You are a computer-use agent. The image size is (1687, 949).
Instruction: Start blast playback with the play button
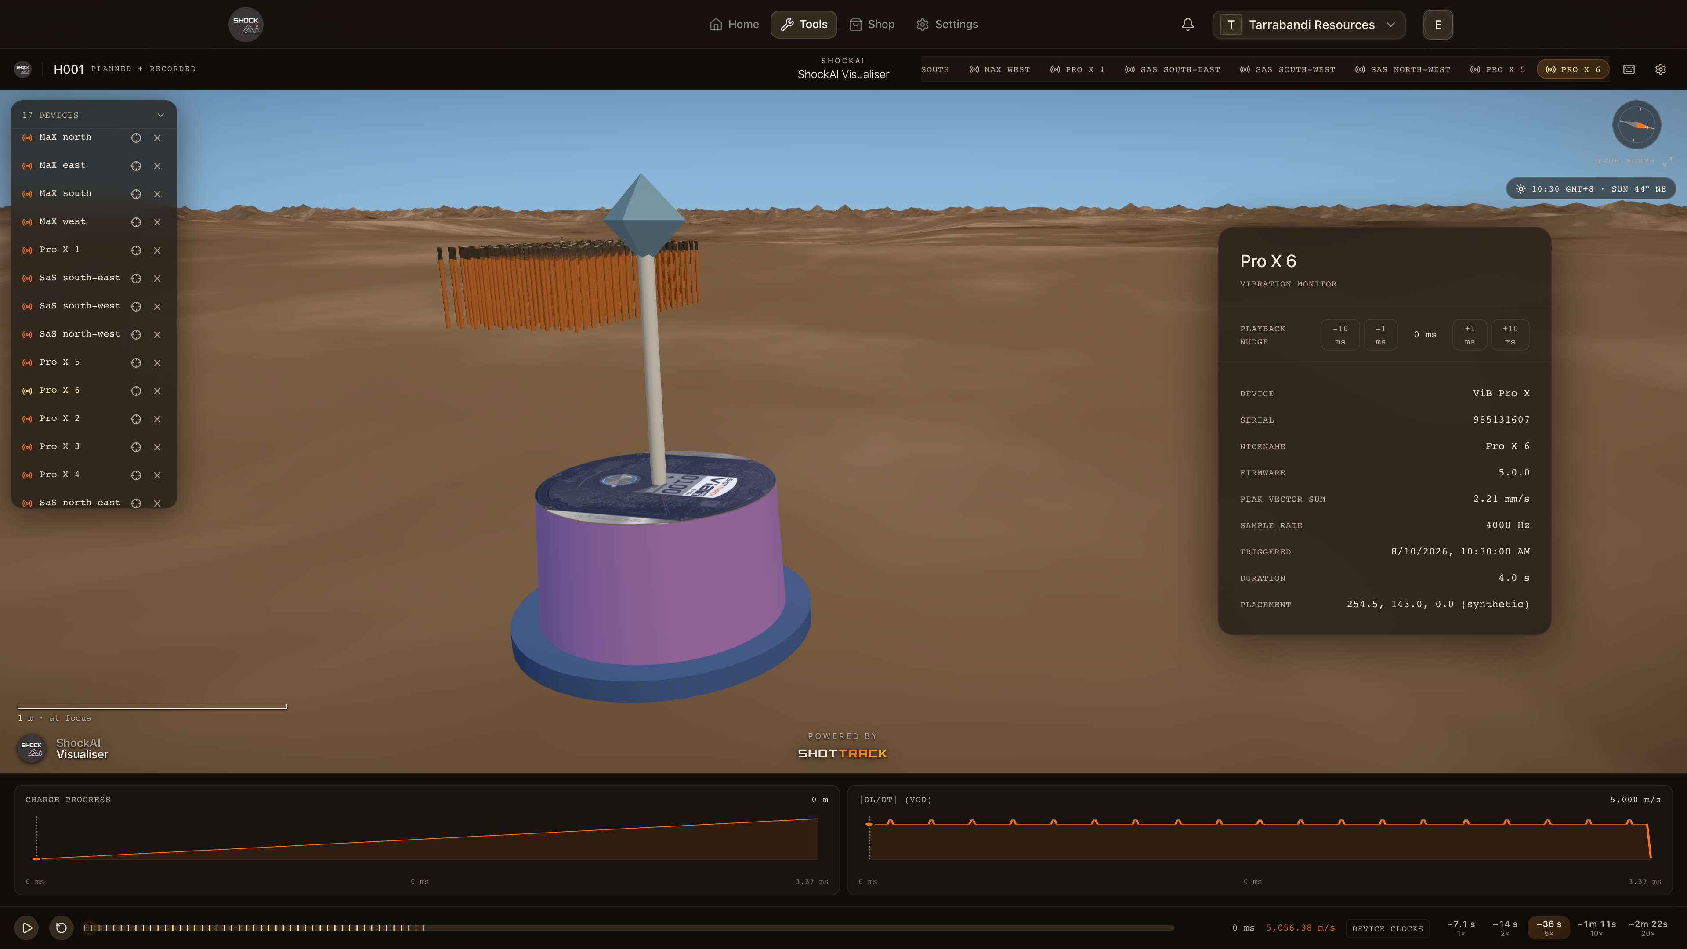(27, 928)
